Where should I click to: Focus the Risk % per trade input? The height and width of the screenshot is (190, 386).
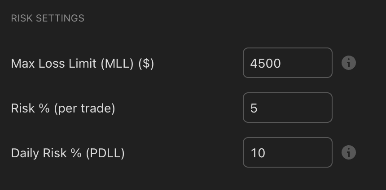pyautogui.click(x=287, y=108)
